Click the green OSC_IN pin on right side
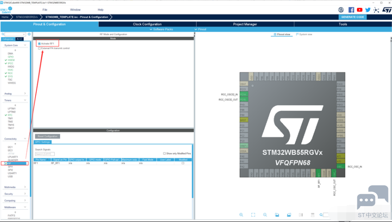 (x=341, y=166)
